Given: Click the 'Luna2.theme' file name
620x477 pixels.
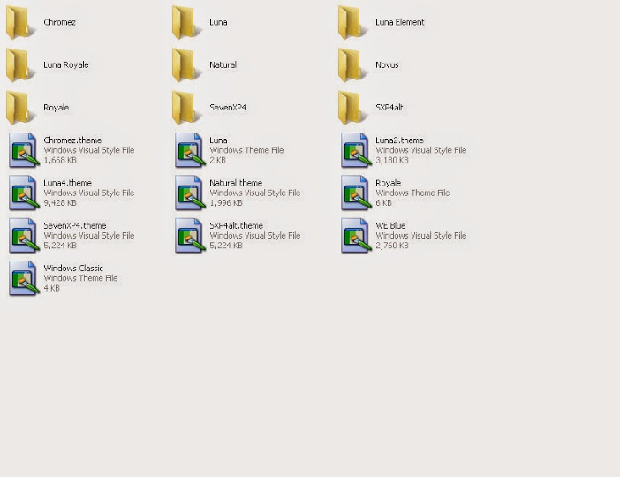Looking at the screenshot, I should point(400,140).
